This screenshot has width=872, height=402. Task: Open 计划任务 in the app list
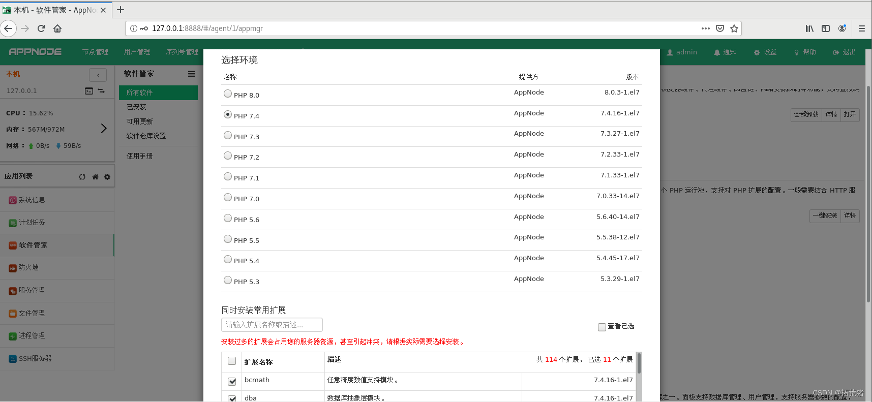(x=57, y=223)
